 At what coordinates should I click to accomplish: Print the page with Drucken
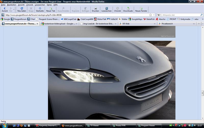click(95, 9)
